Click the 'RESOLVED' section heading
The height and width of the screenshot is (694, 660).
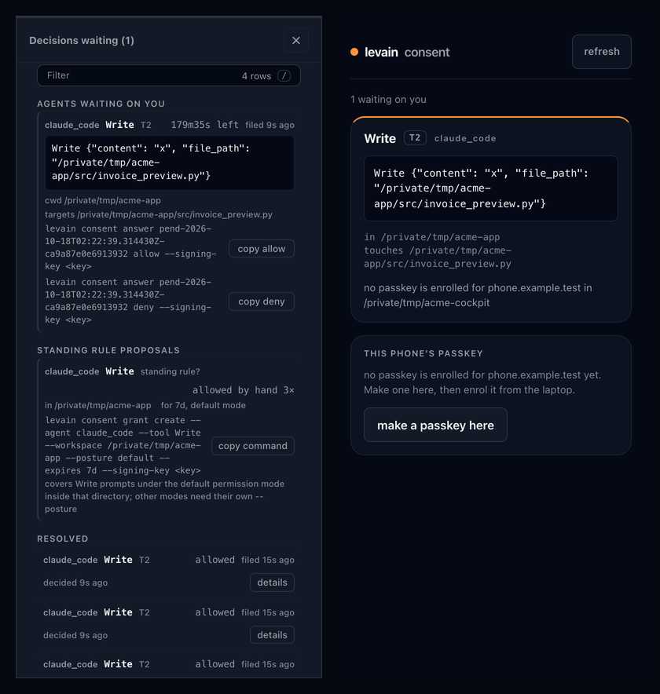tap(62, 539)
